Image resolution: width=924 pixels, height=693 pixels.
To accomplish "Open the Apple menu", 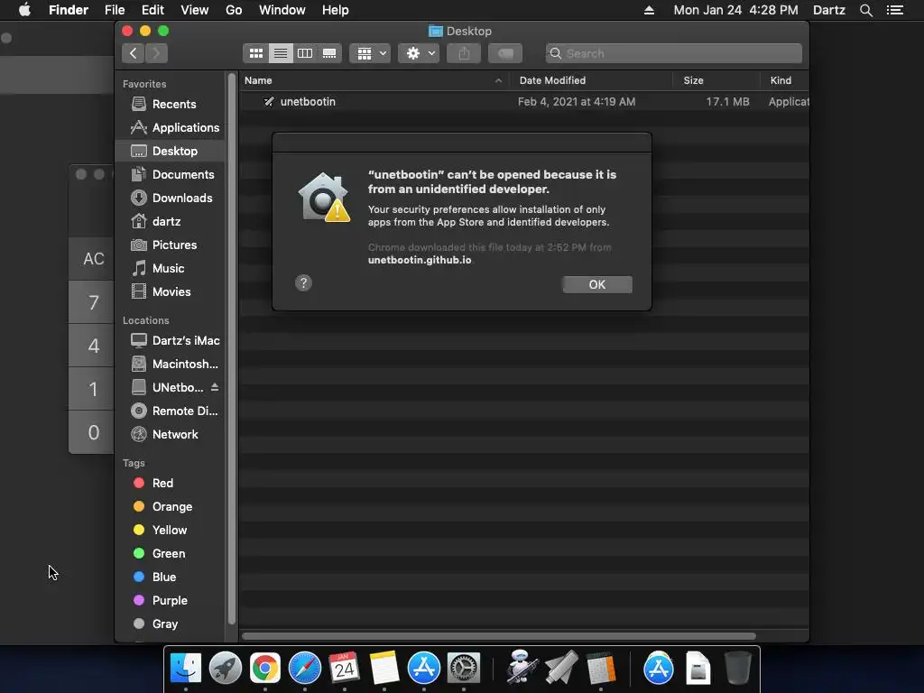I will tap(24, 10).
